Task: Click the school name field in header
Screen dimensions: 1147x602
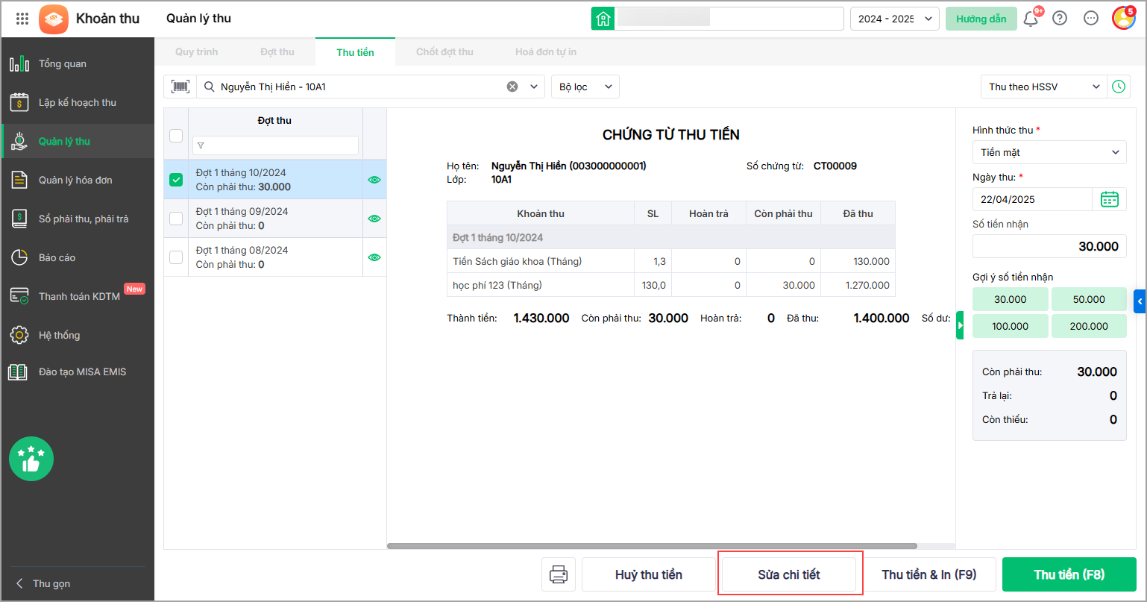Action: click(x=729, y=19)
